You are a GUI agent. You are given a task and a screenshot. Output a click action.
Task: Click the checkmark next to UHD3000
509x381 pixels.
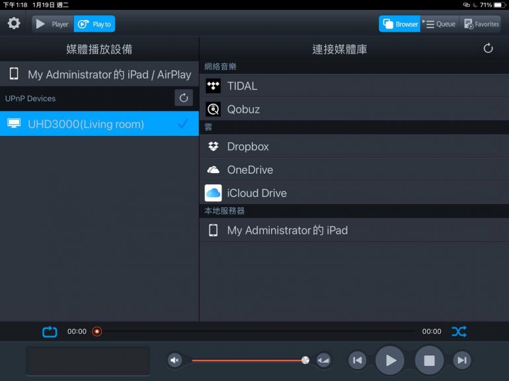pyautogui.click(x=183, y=123)
